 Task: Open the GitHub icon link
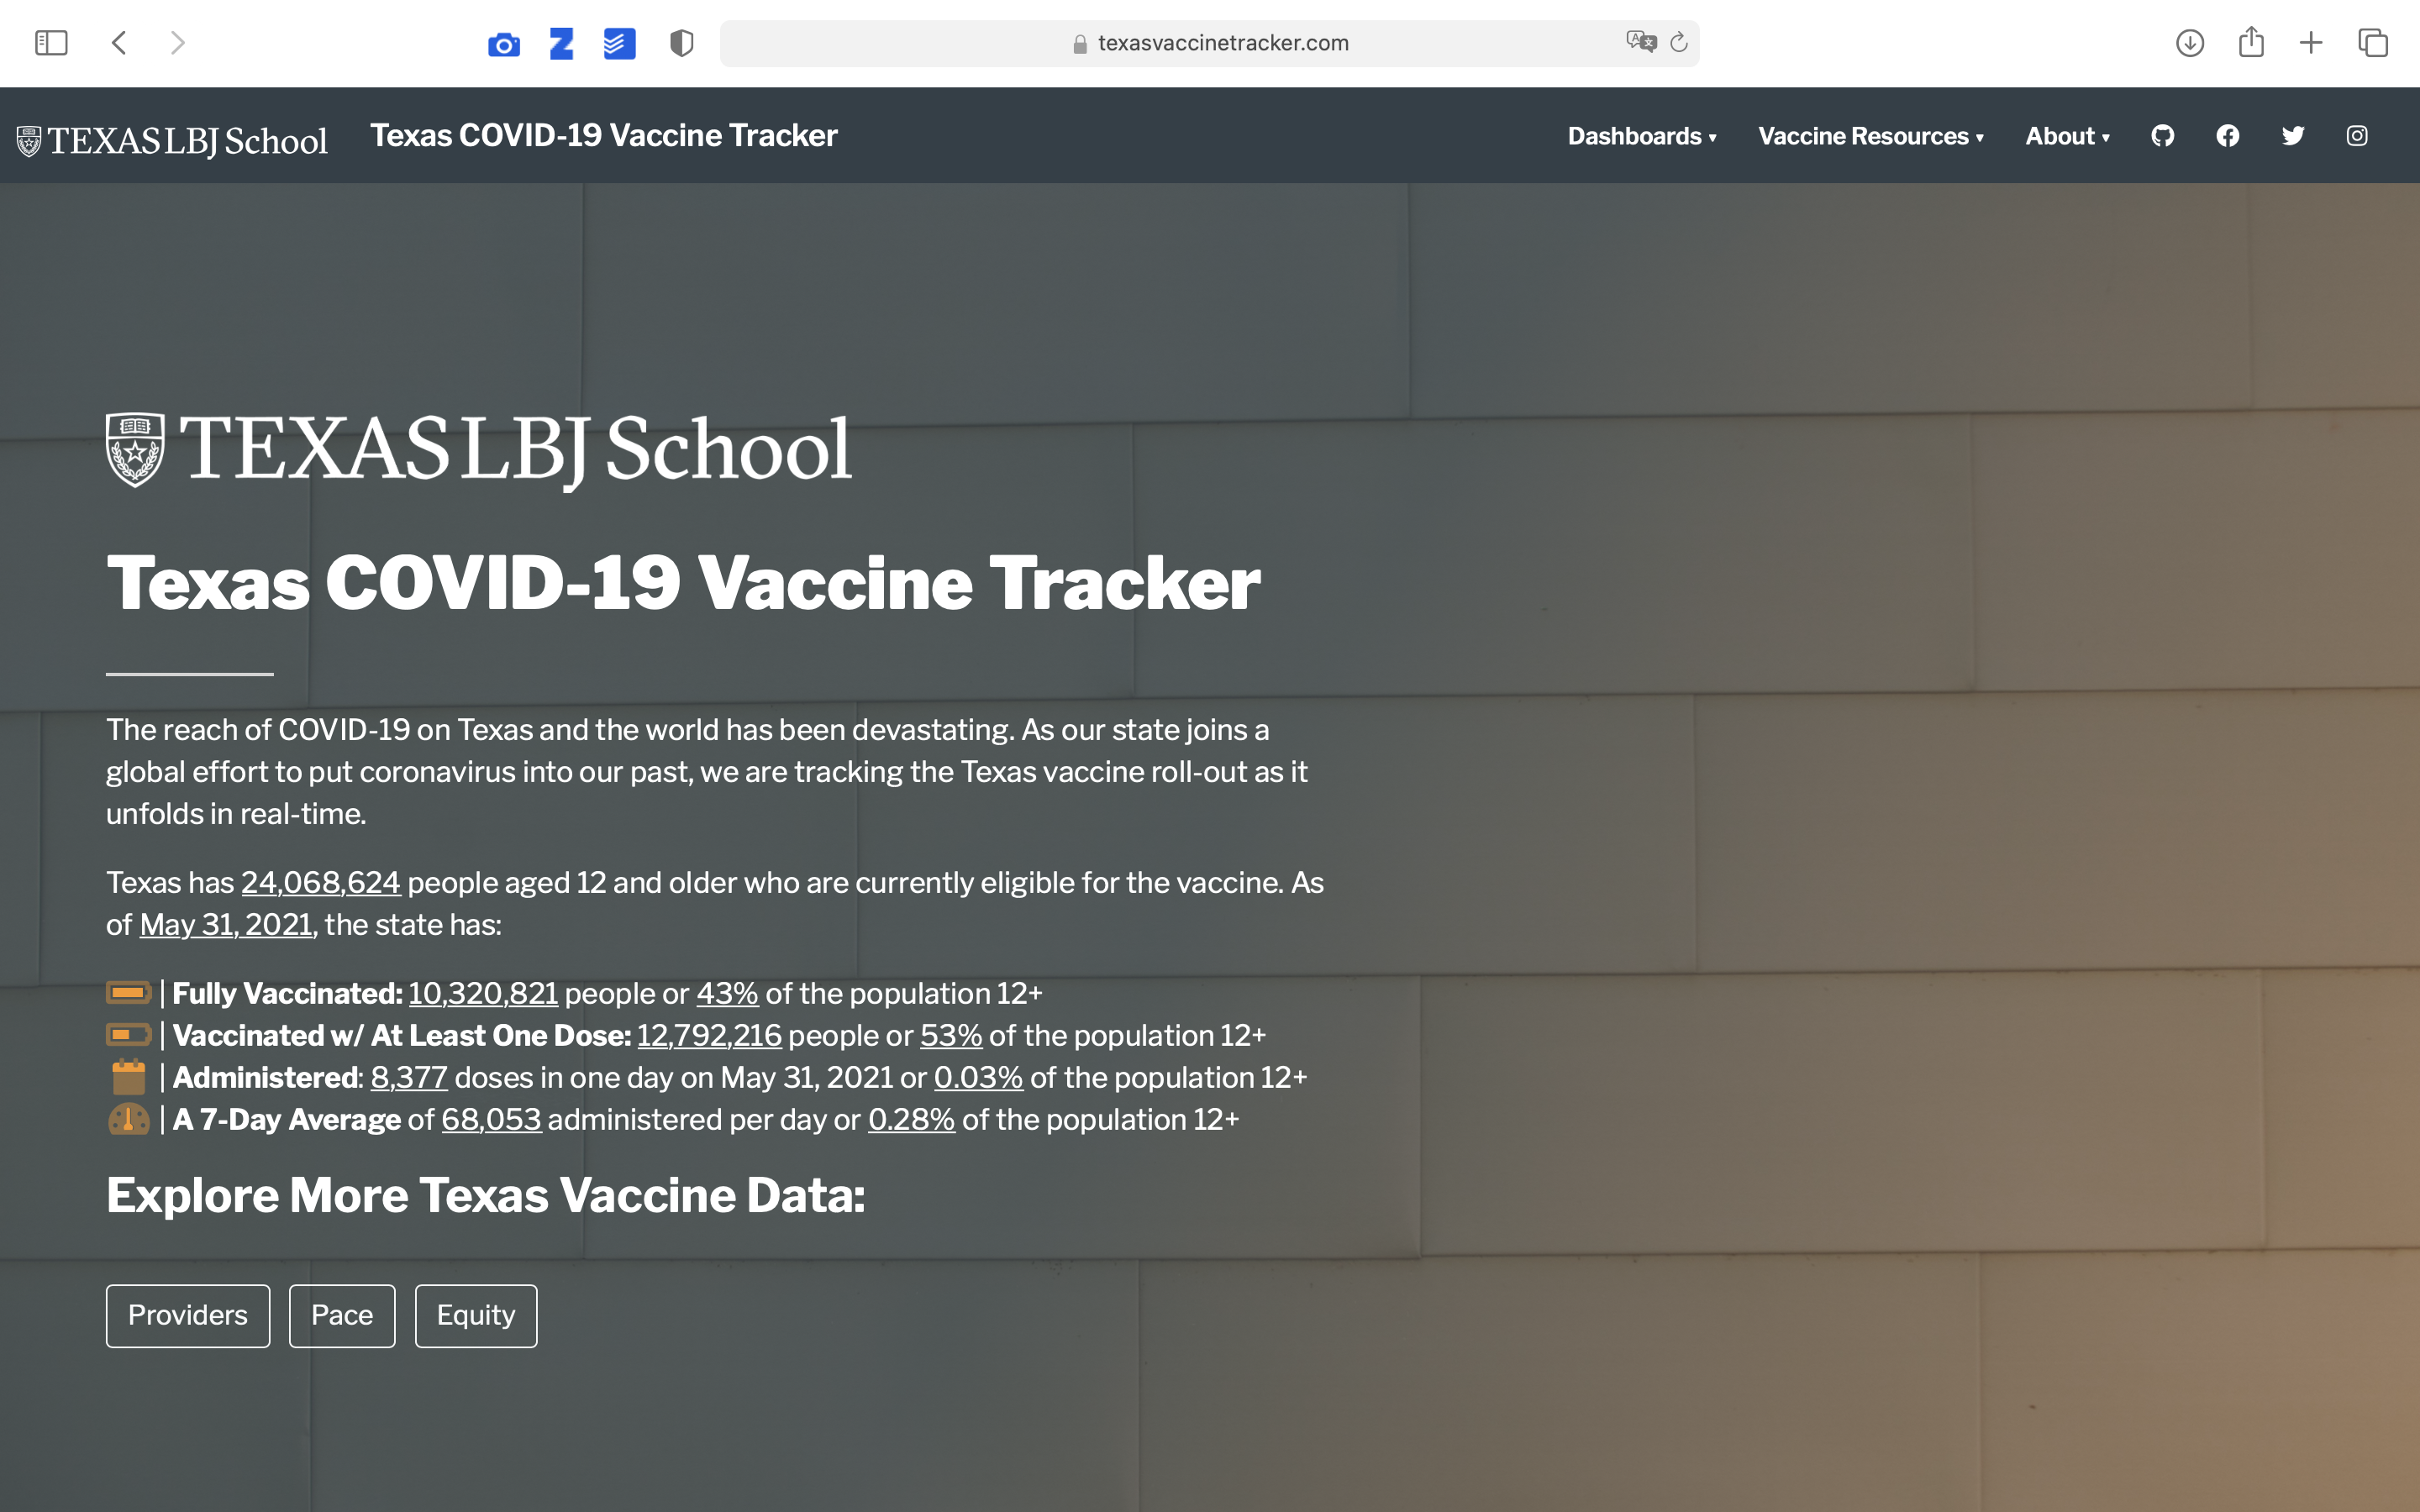click(x=2163, y=136)
